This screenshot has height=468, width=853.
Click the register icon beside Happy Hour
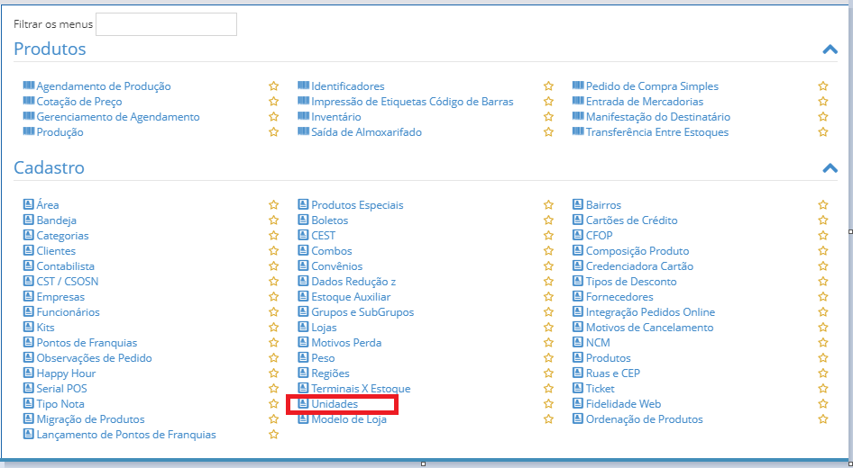pos(29,373)
